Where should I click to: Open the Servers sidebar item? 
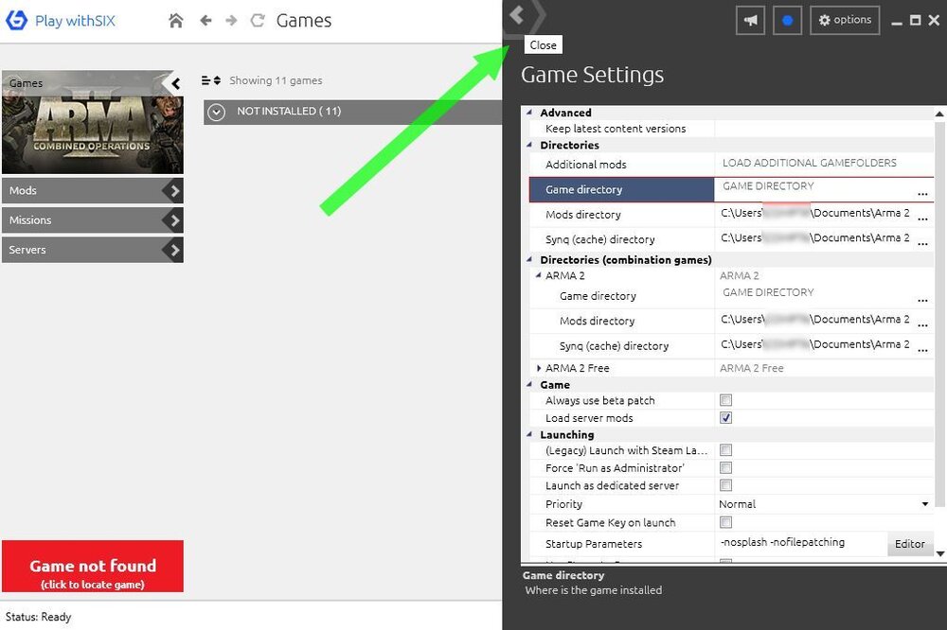click(93, 250)
